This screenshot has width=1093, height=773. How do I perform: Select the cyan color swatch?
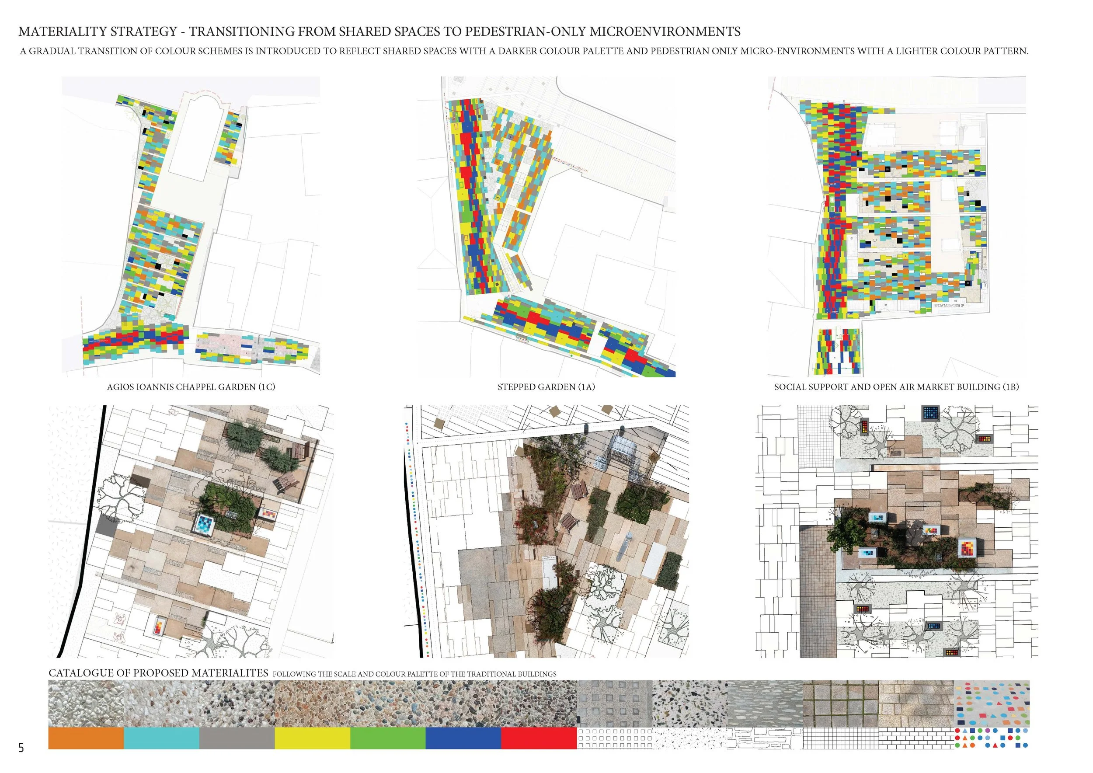[161, 738]
